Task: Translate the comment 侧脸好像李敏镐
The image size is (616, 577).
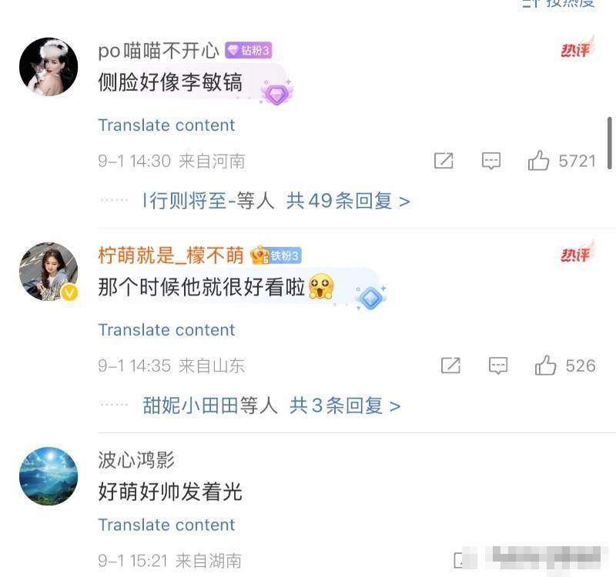Action: (166, 125)
